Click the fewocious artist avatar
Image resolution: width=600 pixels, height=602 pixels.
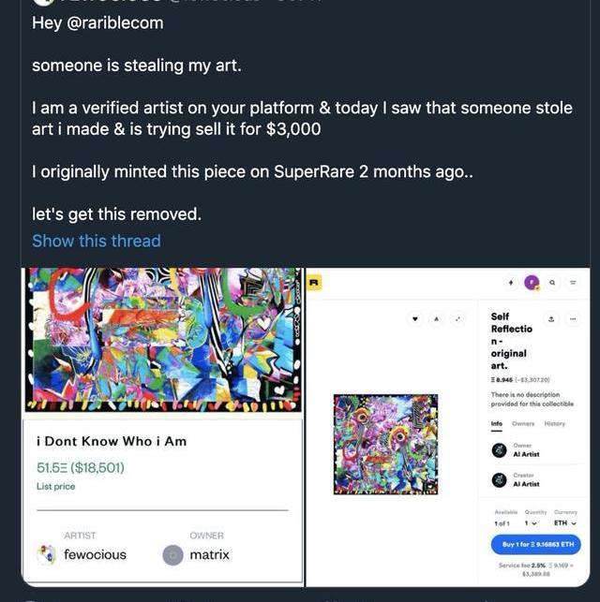(47, 554)
